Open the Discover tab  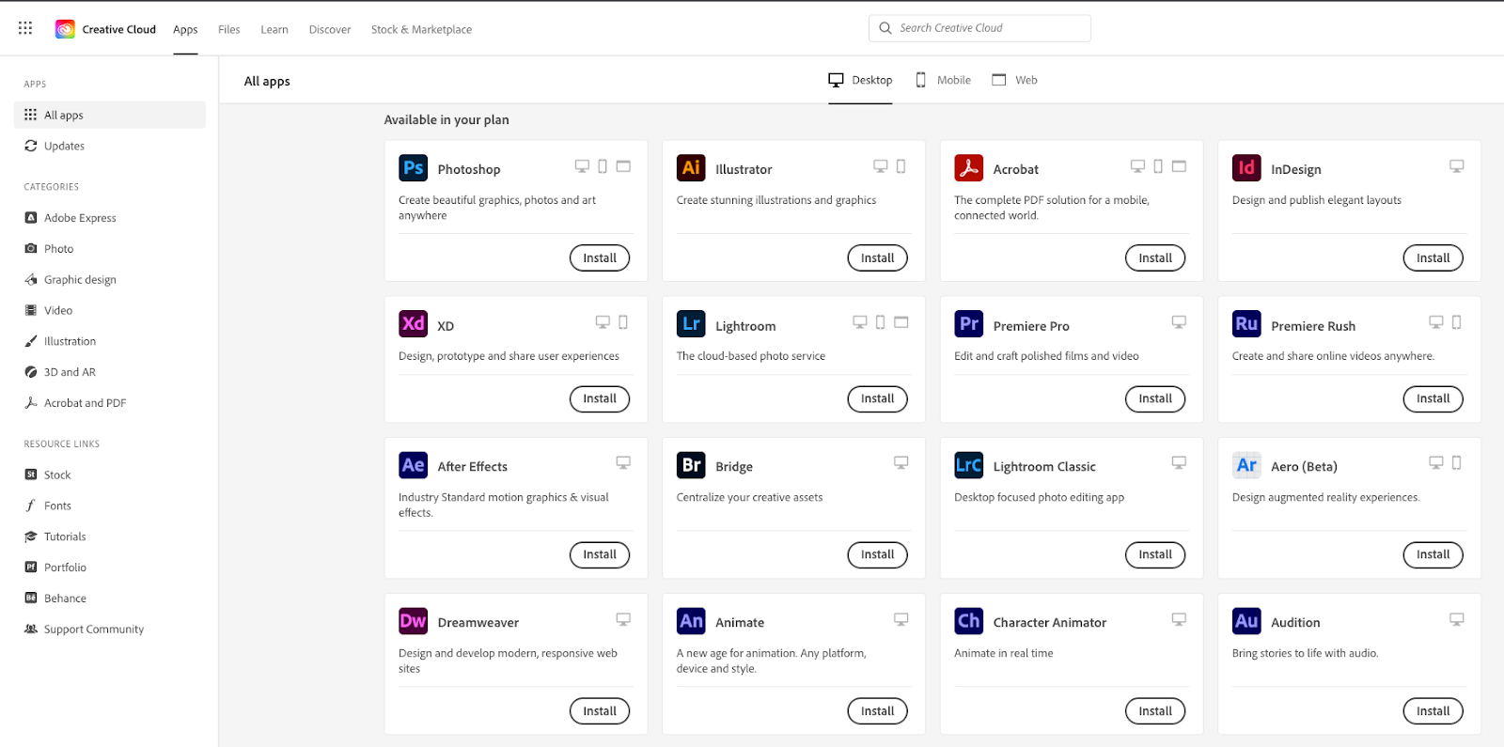pos(330,30)
